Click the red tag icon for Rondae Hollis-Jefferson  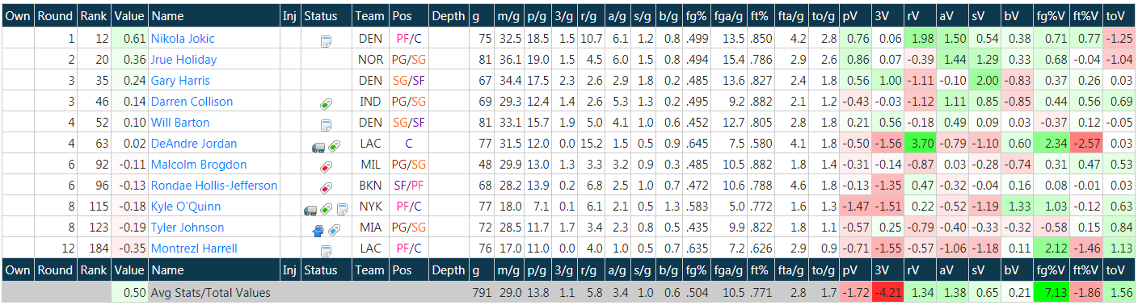[326, 186]
